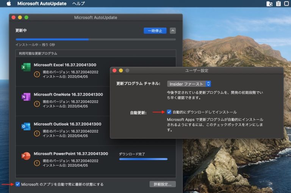
Task: Click the Microsoft Outlook app icon
Action: (x=26, y=127)
